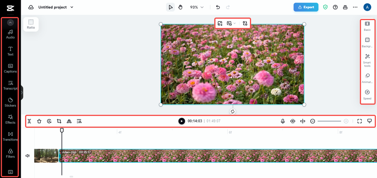Click the green shield icon
Viewport: 377px width, 178px height.
[325, 7]
